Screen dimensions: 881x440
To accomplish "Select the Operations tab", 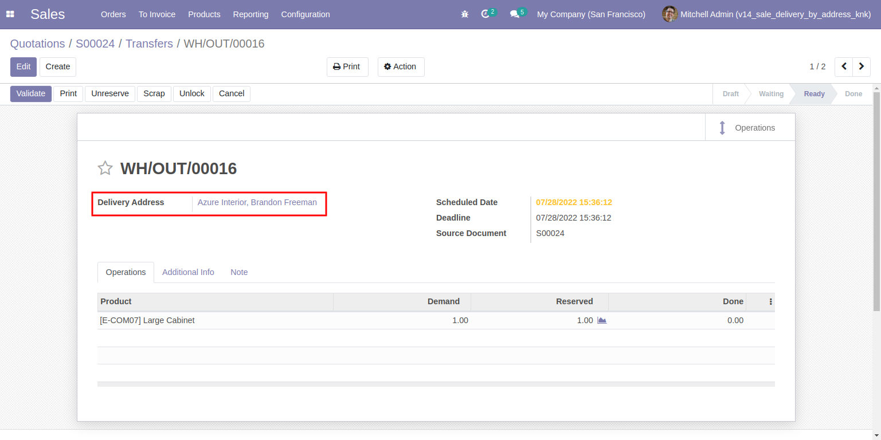I will point(126,272).
